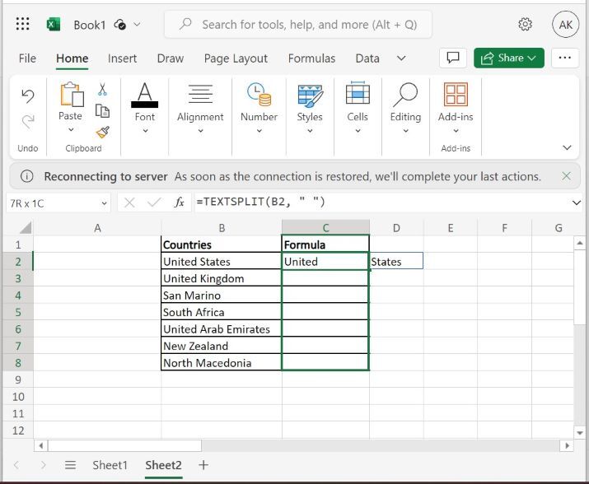Select the cell "South Africa"
589x484 pixels.
point(222,312)
